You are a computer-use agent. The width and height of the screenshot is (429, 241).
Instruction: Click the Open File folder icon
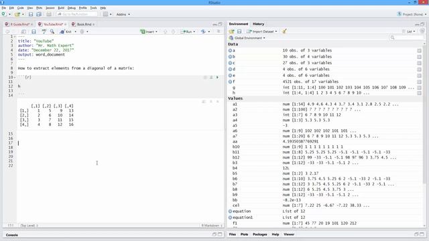(x=17, y=14)
